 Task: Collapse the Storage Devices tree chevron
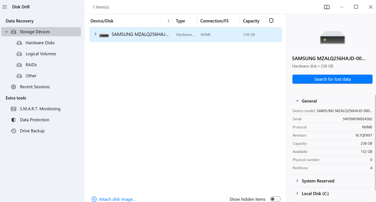(x=7, y=32)
